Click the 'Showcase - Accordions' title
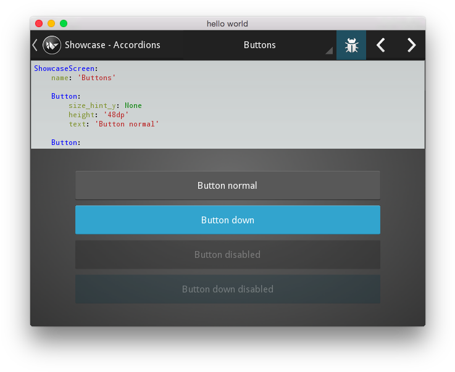The image size is (455, 372). point(112,45)
